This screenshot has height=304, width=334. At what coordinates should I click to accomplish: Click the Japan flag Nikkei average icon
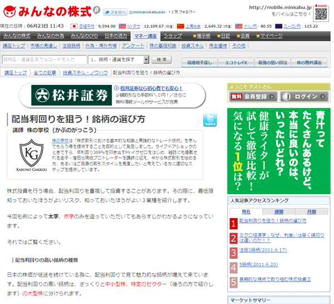[75, 26]
